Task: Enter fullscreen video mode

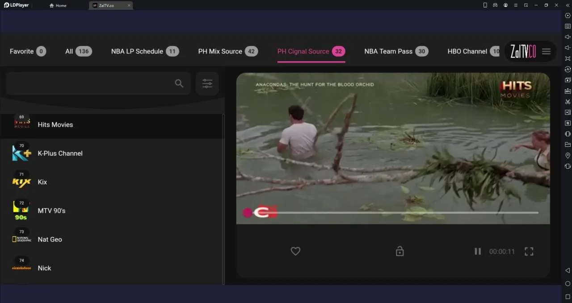Action: (x=529, y=251)
